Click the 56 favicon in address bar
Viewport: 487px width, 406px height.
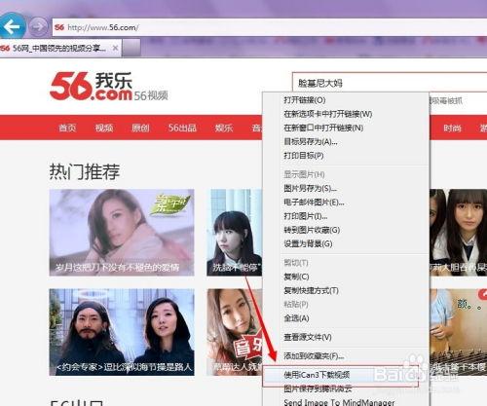point(59,27)
